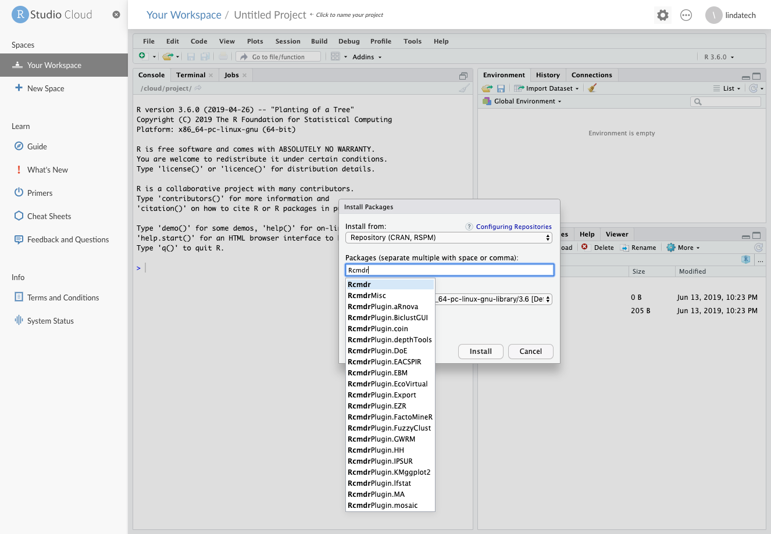Click the help question mark in Install Packages dialog
This screenshot has height=534, width=771.
pos(468,227)
